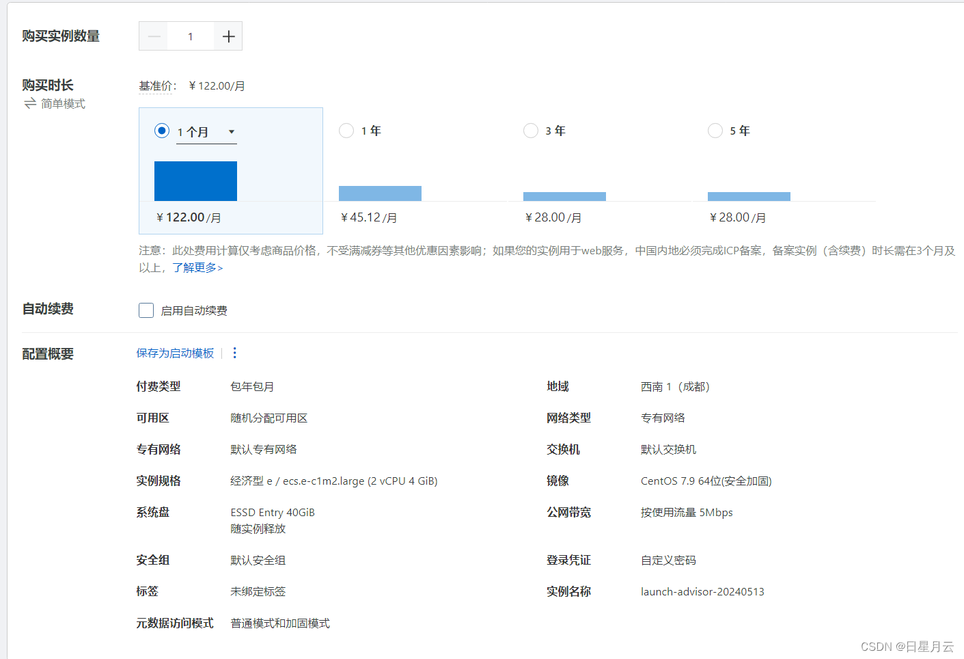Click the 5-year ¥28.00 price bar
Viewport: 964px width, 659px height.
point(749,197)
